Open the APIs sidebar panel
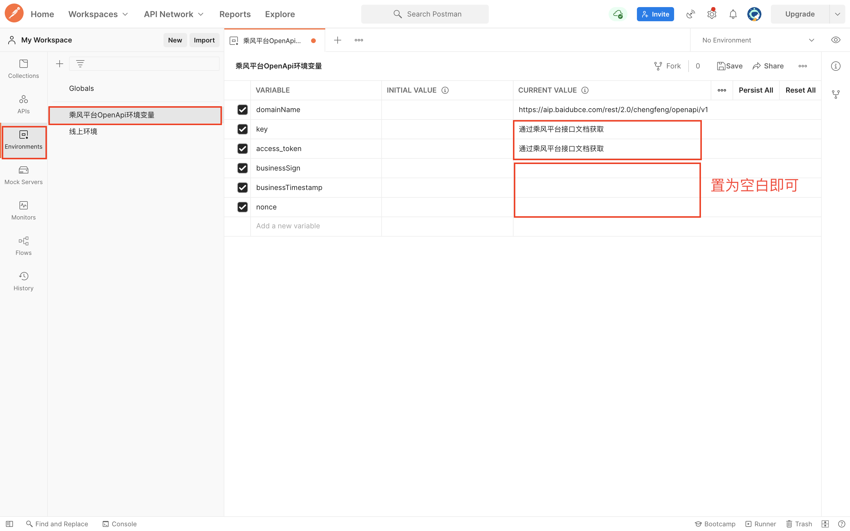Viewport: 850px width, 531px height. [24, 104]
